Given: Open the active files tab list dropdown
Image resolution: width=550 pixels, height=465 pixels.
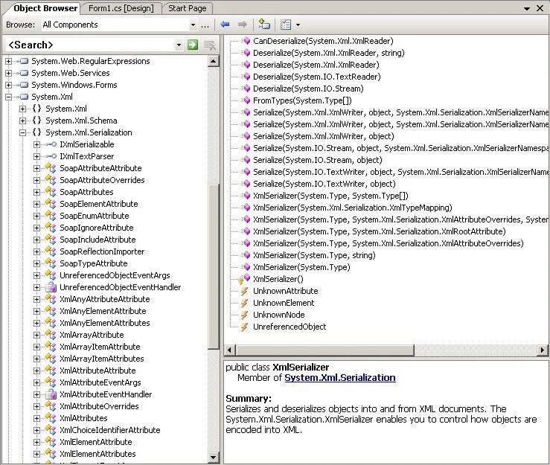Looking at the screenshot, I should point(526,8).
